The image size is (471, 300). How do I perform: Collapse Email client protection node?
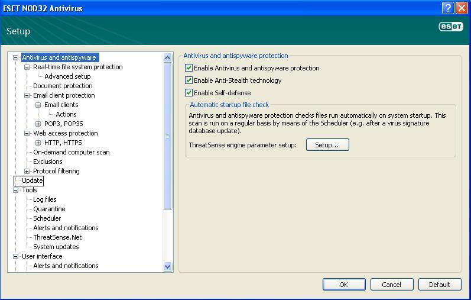point(27,95)
